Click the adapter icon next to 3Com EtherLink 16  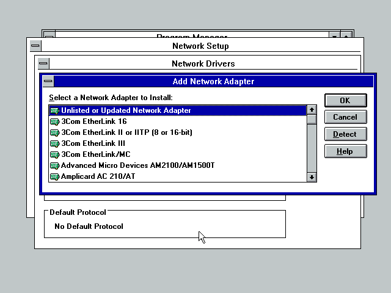[54, 121]
